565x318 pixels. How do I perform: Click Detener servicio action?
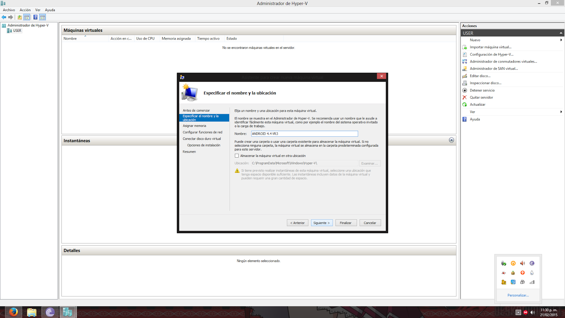click(x=482, y=90)
